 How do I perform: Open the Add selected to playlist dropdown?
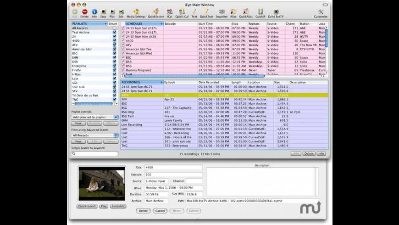pyautogui.click(x=94, y=117)
